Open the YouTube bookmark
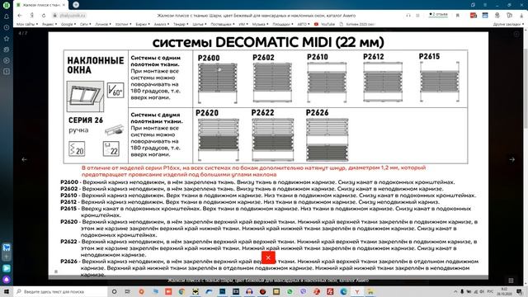Viewport: 528px width, 297px height. (x=324, y=24)
